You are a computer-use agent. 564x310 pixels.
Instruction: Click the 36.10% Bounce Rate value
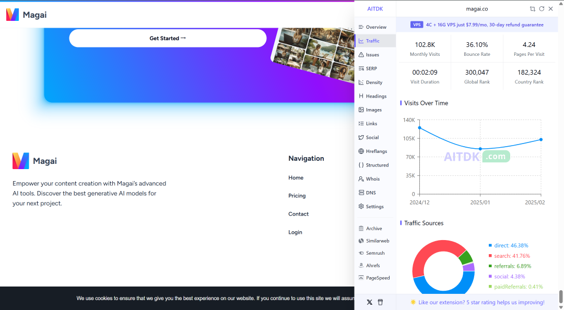coord(477,44)
